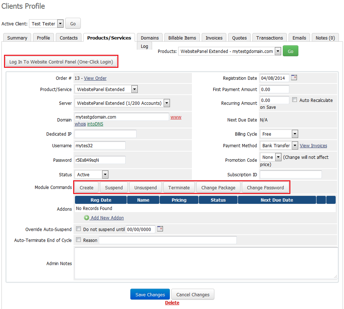This screenshot has width=344, height=309.
Task: Open the Profile tab
Action: coord(43,38)
